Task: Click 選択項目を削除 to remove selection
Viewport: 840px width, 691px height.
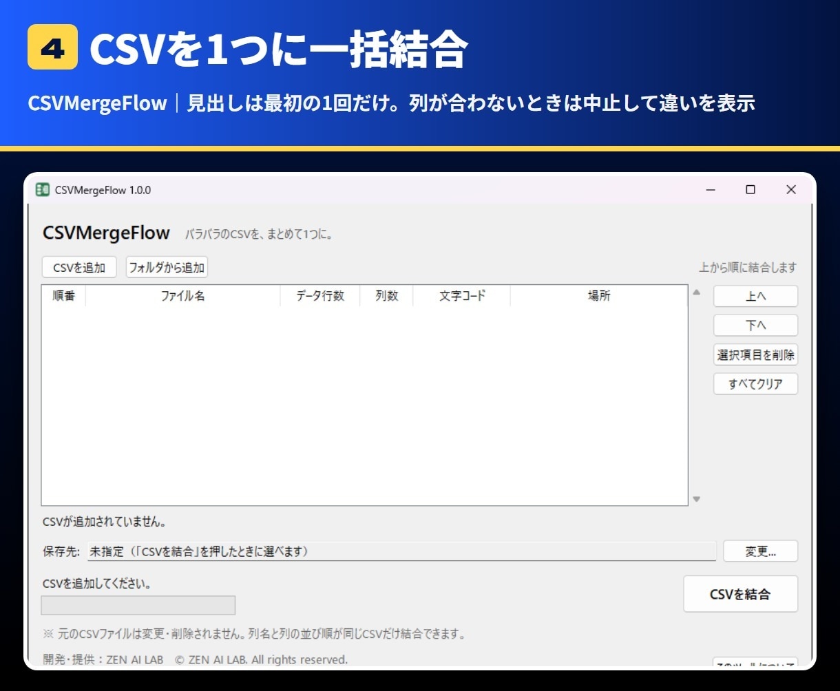Action: click(x=755, y=355)
